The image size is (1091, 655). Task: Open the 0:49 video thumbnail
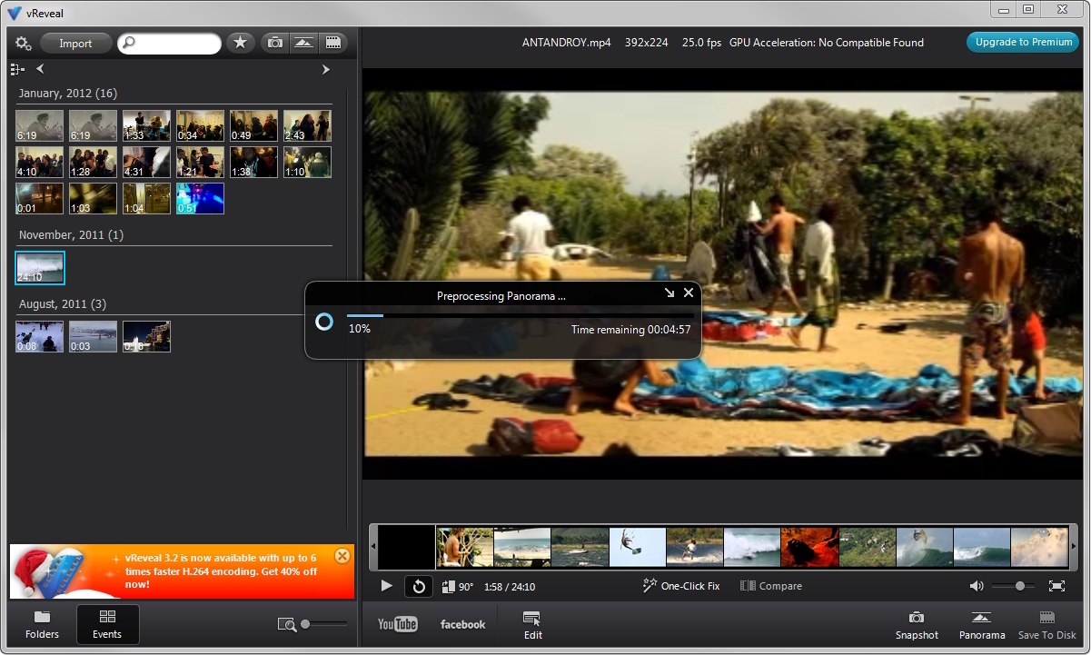[x=253, y=125]
